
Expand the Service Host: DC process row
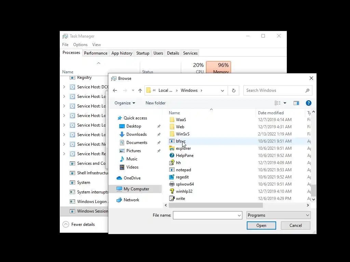[64, 87]
